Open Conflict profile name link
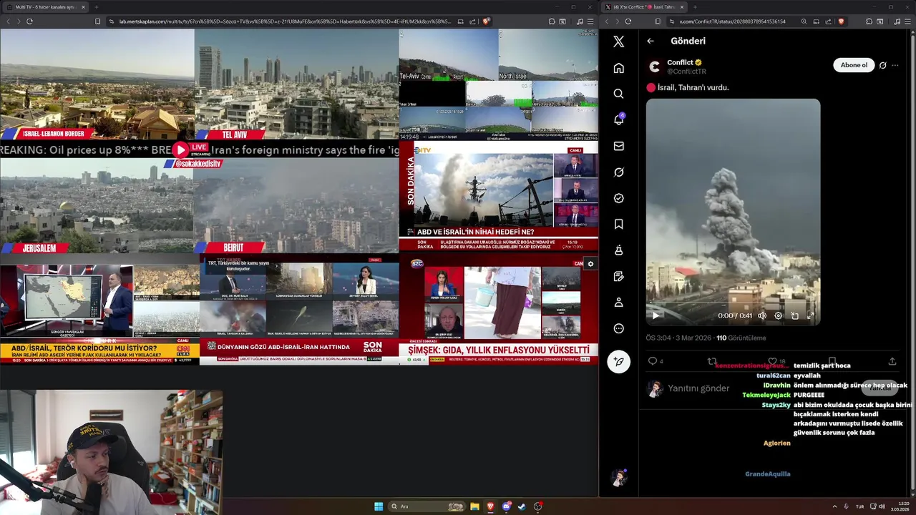This screenshot has width=916, height=515. [x=680, y=62]
